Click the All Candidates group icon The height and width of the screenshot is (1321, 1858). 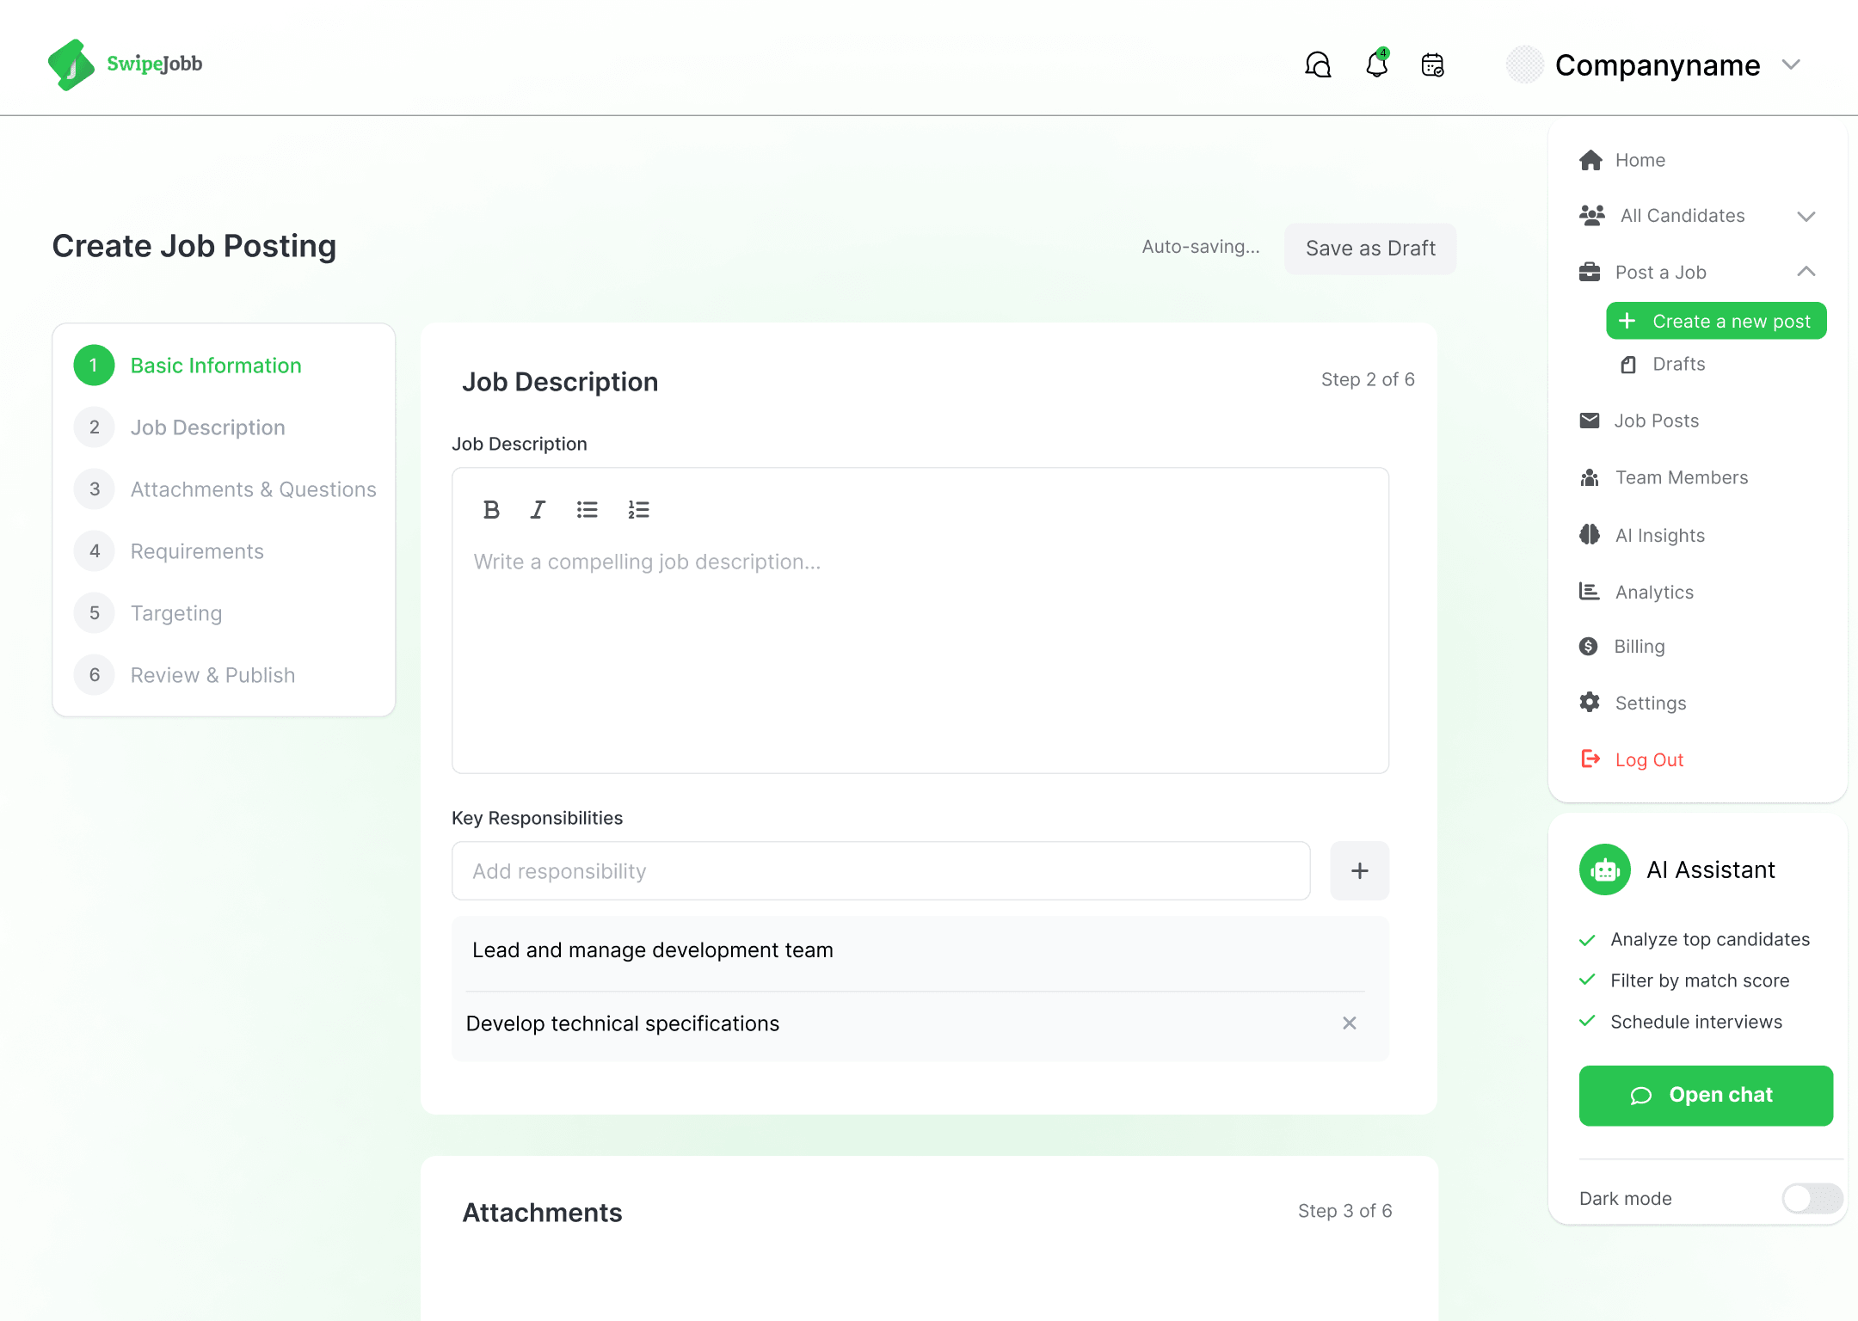click(x=1592, y=215)
